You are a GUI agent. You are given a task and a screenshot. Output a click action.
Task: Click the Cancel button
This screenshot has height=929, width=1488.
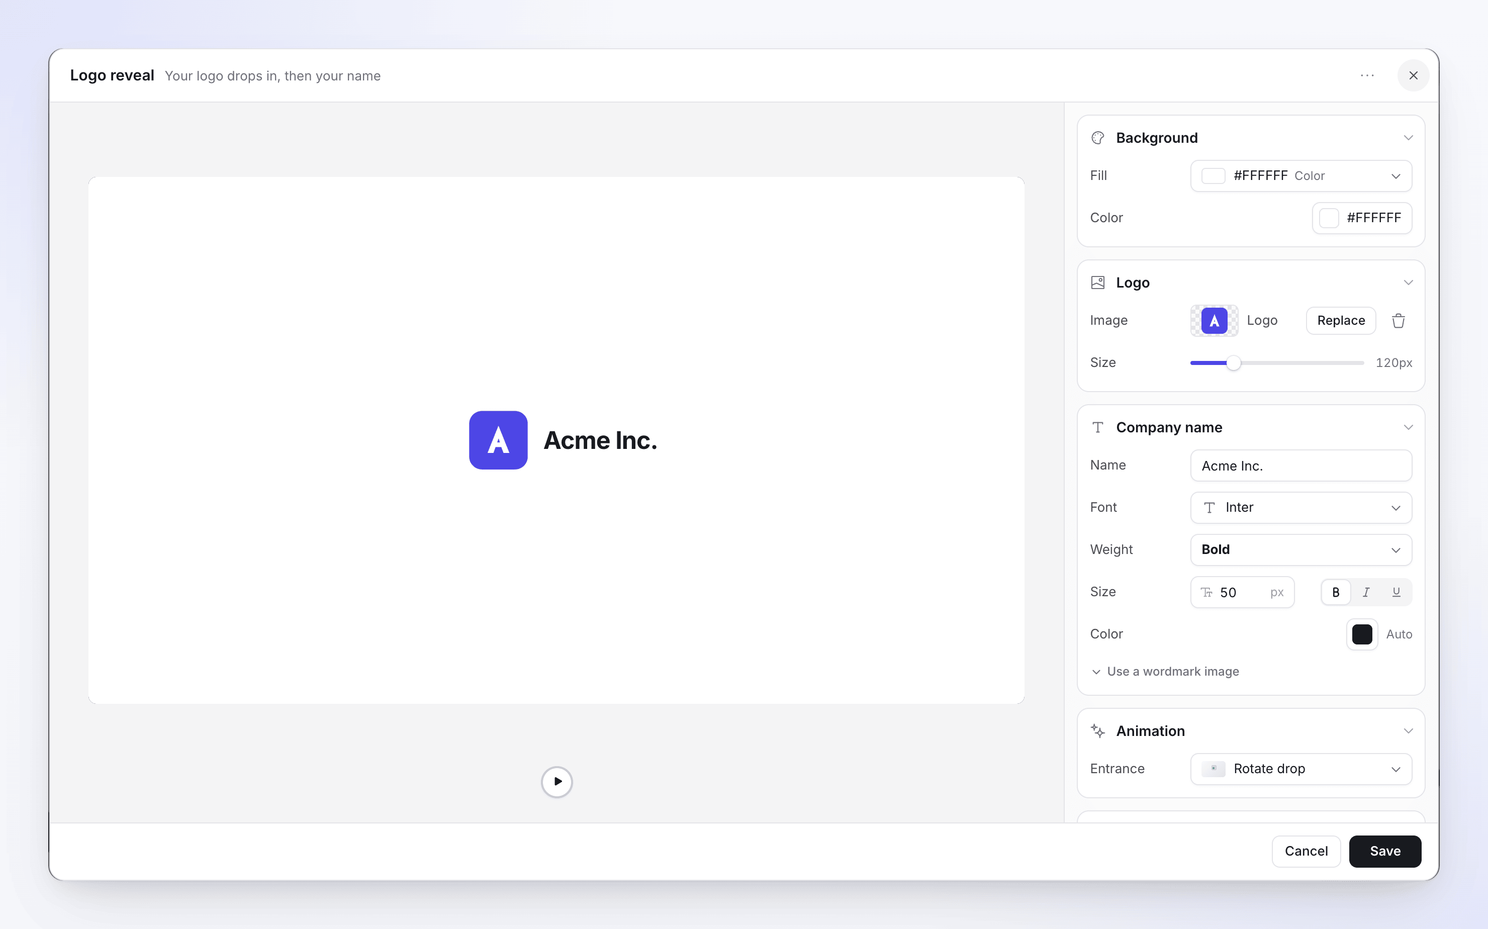click(1306, 852)
